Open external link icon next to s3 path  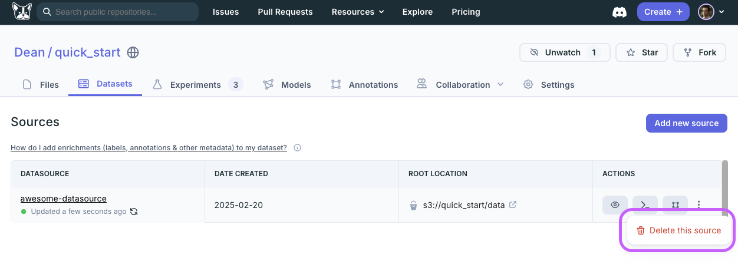(513, 205)
